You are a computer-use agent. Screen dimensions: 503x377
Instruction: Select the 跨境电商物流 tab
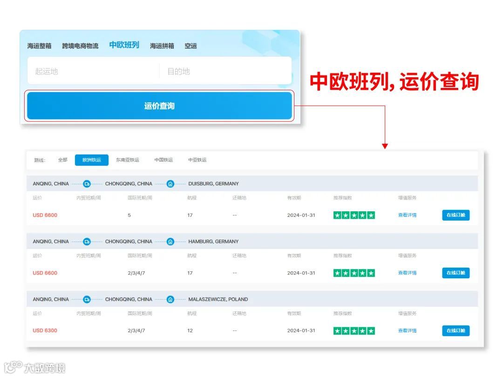80,46
